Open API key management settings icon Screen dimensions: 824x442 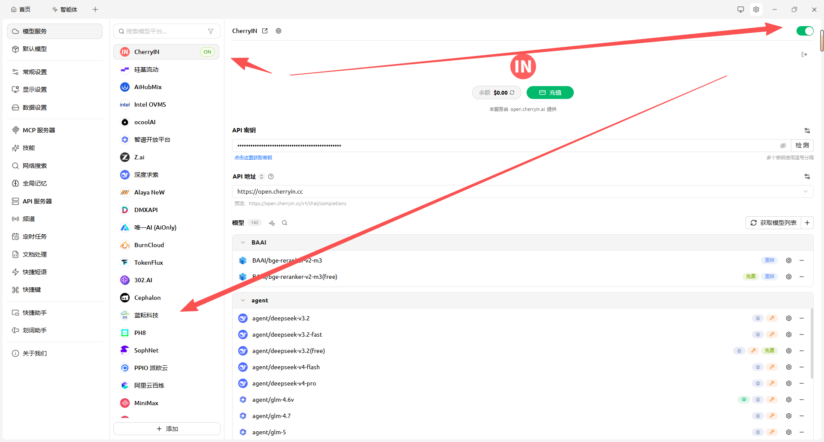click(x=807, y=131)
